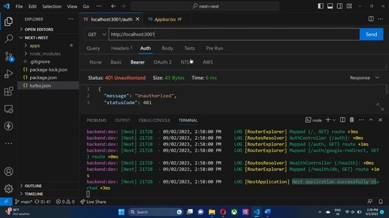Open the new terminal launch profile dropdown
The image size is (389, 218).
[334, 120]
